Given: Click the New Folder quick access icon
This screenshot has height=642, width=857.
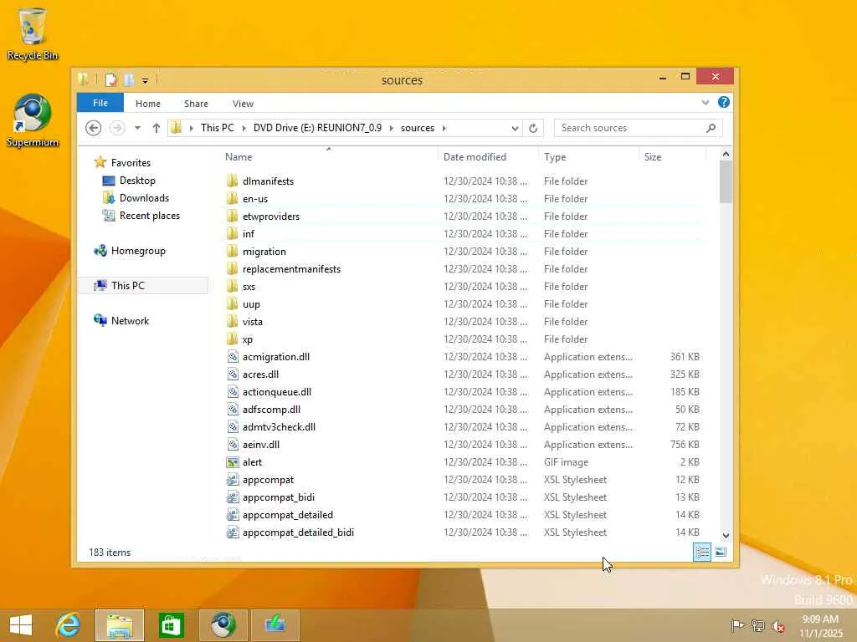Looking at the screenshot, I should click(129, 80).
